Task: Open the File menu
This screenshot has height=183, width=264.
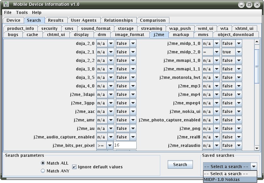Action: point(8,13)
